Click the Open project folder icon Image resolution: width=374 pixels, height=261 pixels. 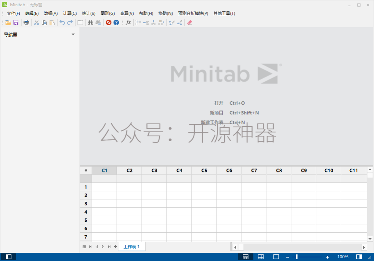point(8,22)
